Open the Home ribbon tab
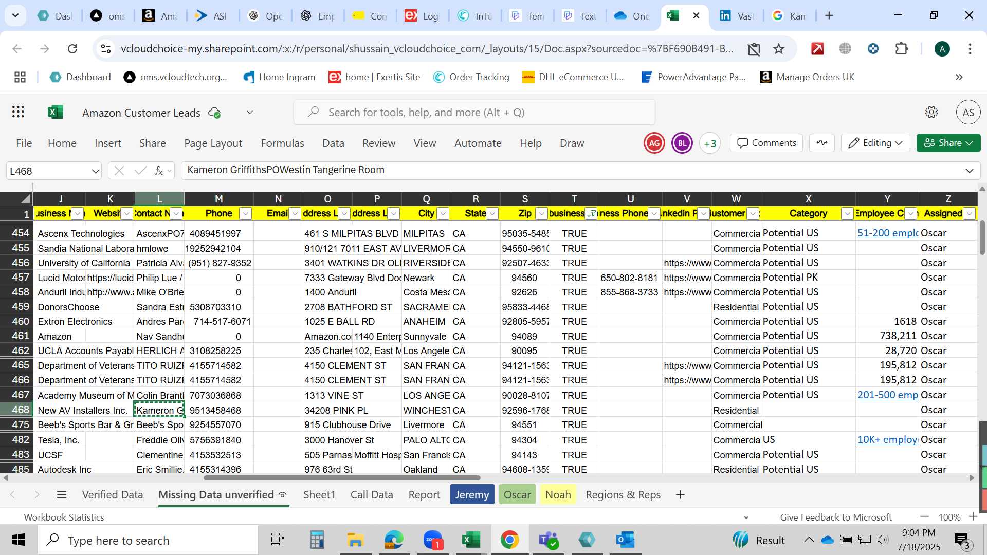Image resolution: width=987 pixels, height=555 pixels. (x=62, y=143)
